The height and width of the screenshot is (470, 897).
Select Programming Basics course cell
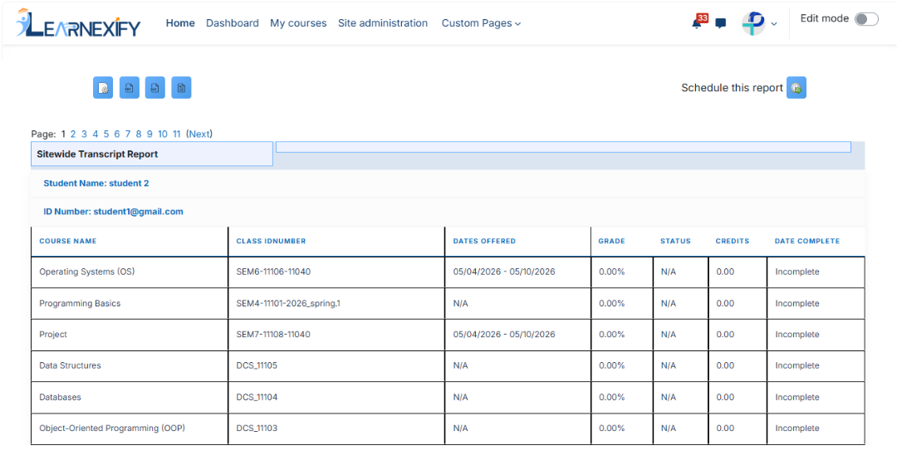pyautogui.click(x=130, y=304)
